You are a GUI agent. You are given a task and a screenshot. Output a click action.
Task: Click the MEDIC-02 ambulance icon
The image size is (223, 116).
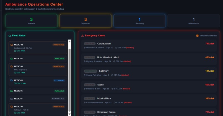[12, 45]
